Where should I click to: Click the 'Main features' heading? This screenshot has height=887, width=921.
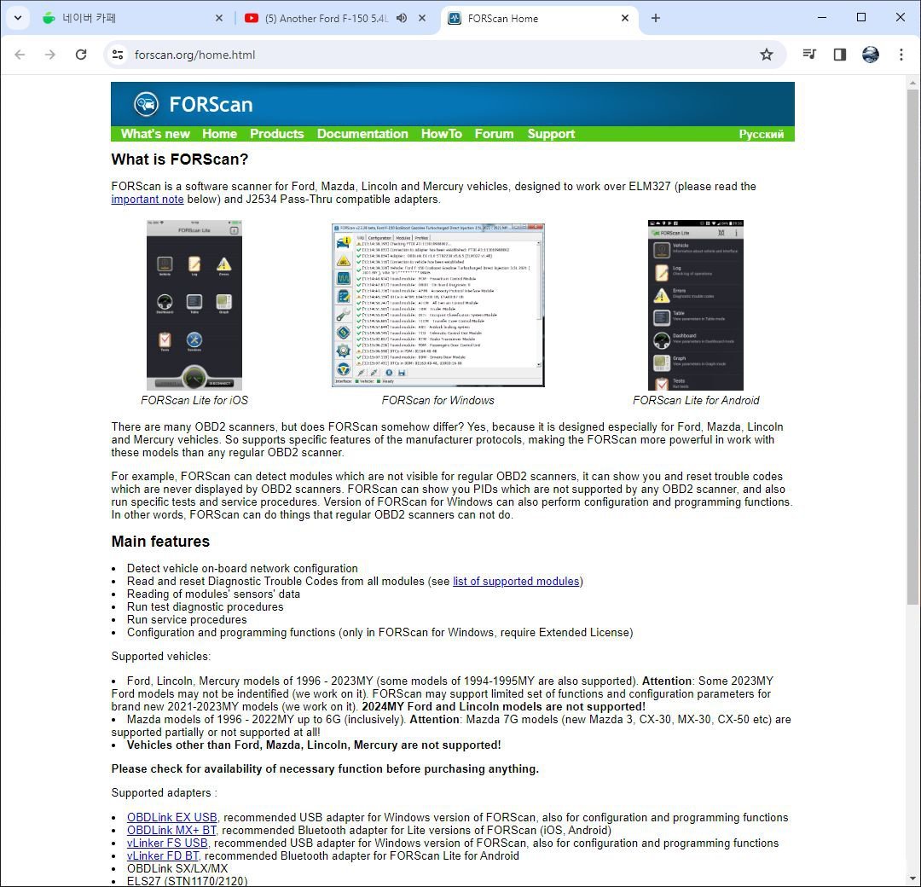point(160,541)
